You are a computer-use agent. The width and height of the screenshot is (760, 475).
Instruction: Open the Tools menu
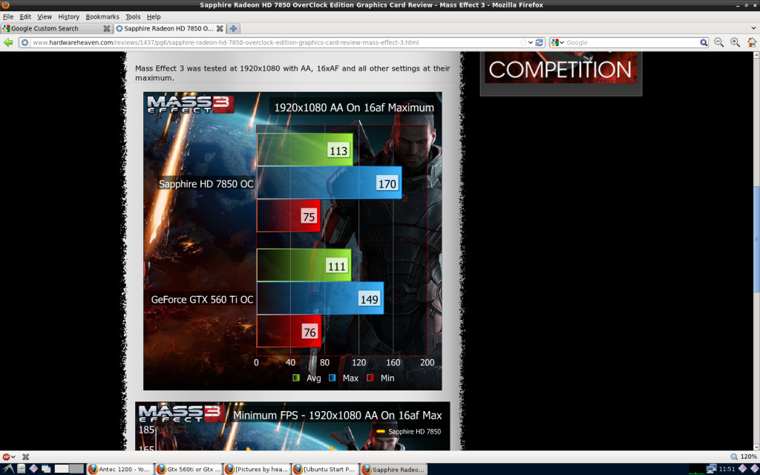pyautogui.click(x=133, y=16)
